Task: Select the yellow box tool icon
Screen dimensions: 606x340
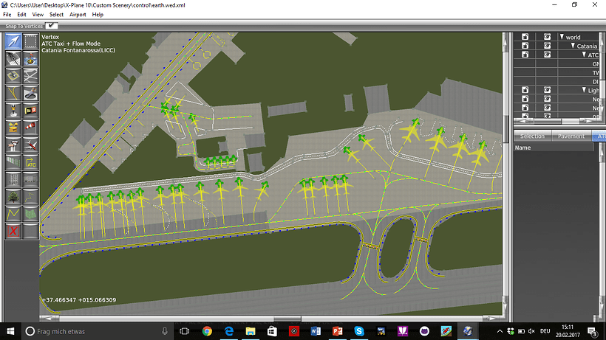Action: 13,128
